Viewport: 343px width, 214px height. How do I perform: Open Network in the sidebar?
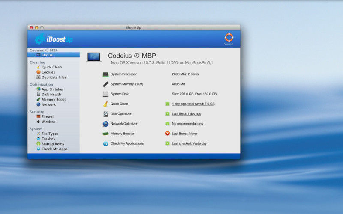point(48,104)
